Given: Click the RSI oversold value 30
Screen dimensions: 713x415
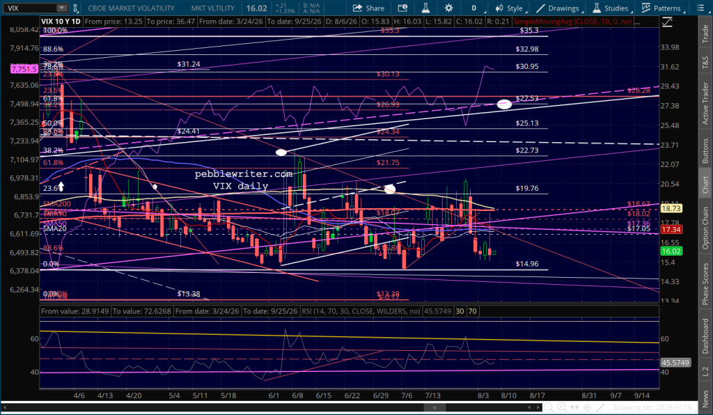Looking at the screenshot, I should [460, 311].
